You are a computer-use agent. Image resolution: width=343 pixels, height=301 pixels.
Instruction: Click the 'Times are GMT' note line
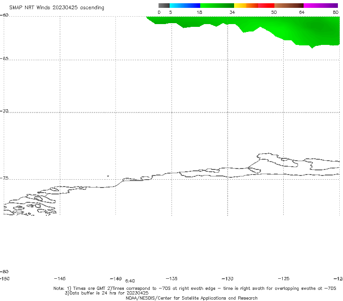[x=195, y=288]
